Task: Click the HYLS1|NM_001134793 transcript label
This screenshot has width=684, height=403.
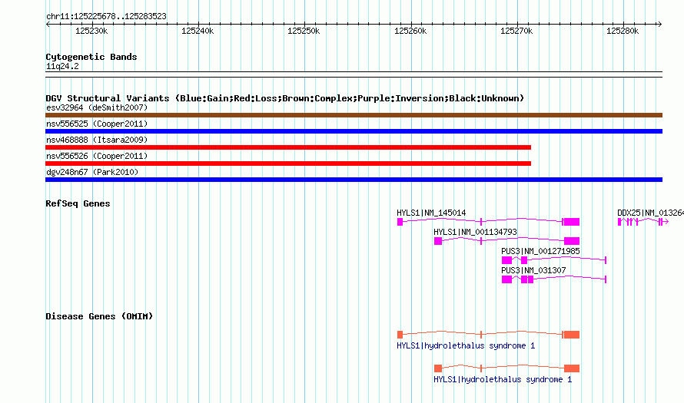Action: tap(475, 232)
